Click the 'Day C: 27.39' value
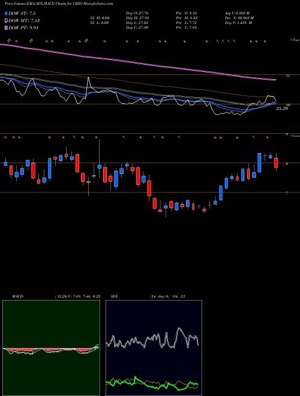 point(137,28)
